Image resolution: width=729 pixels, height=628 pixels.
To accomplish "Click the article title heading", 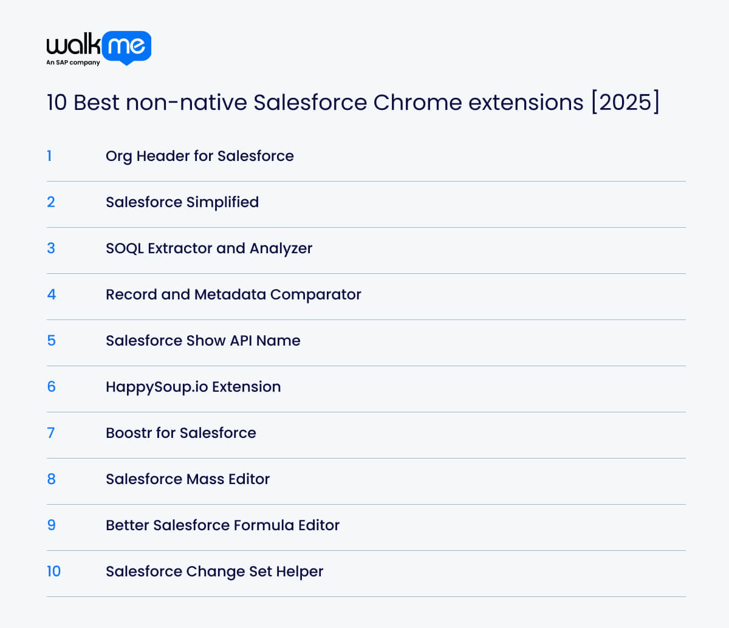I will pos(354,102).
